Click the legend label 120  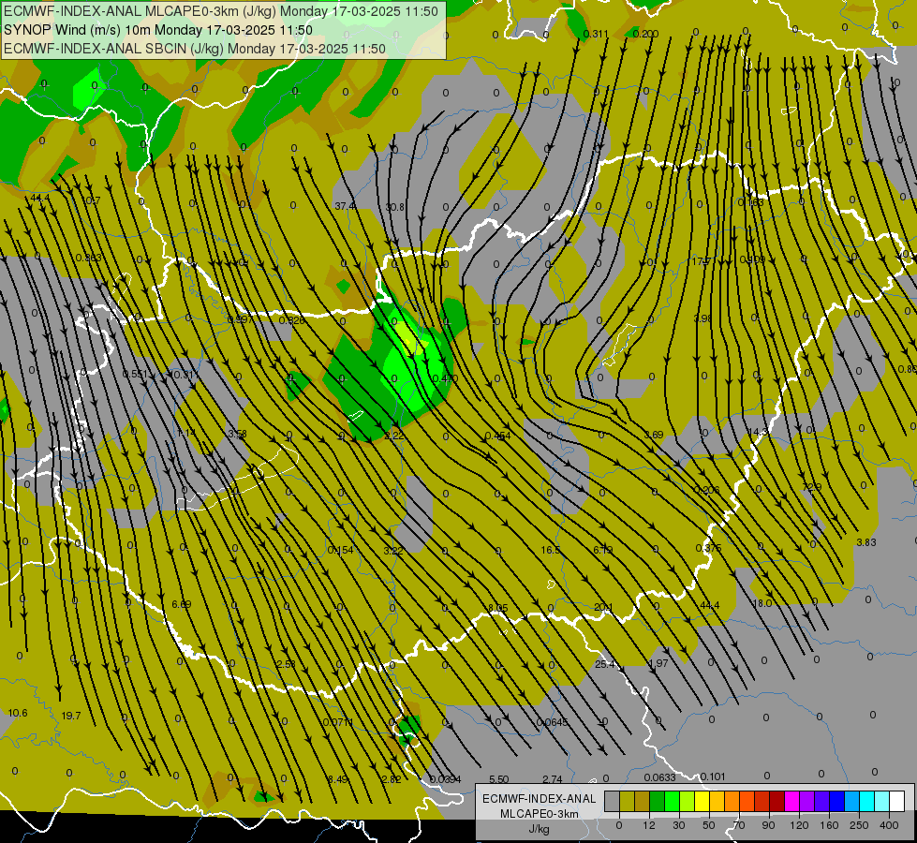799,825
